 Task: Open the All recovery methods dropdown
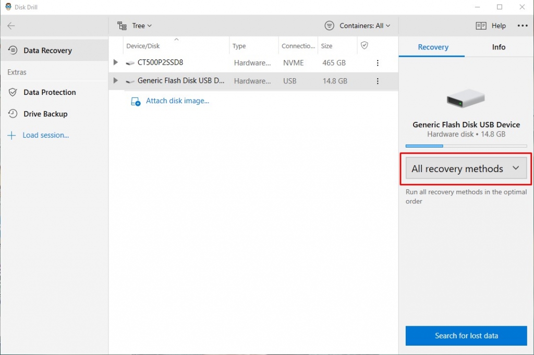point(466,168)
